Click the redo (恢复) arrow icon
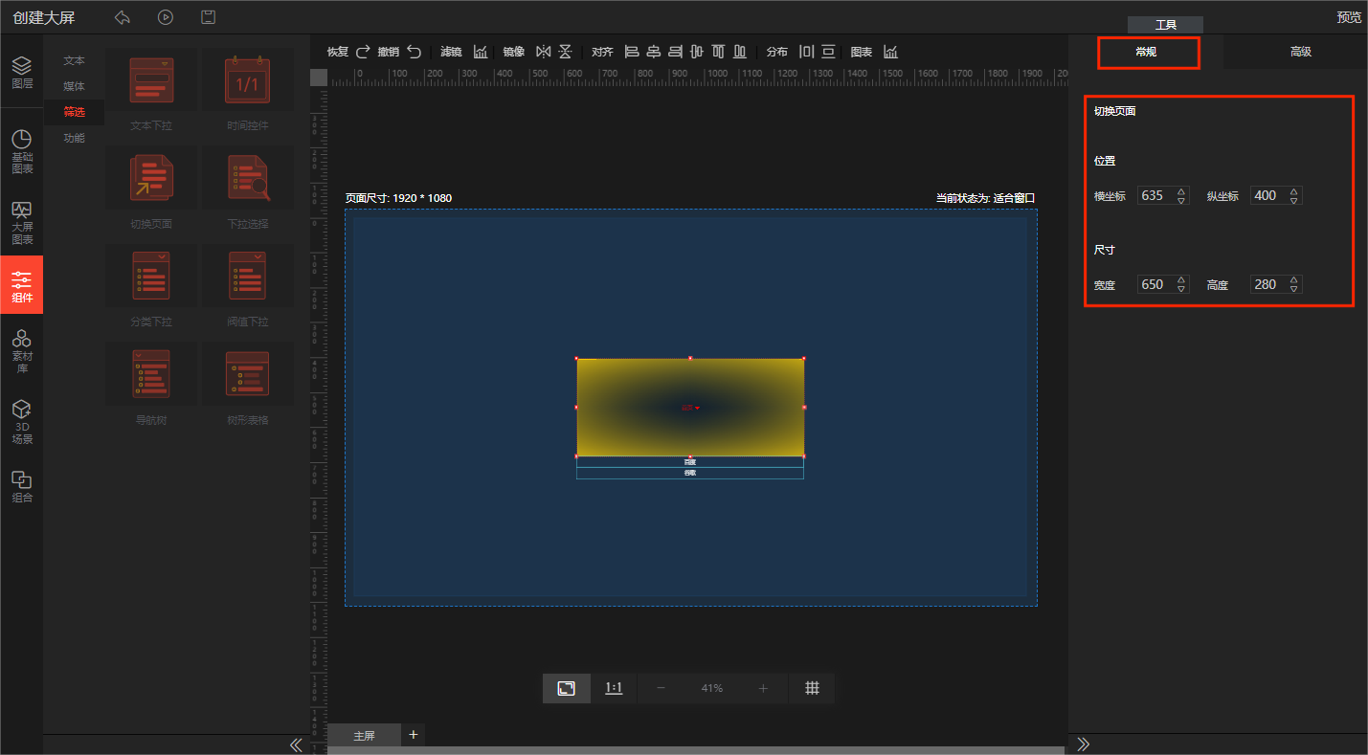 pos(363,52)
